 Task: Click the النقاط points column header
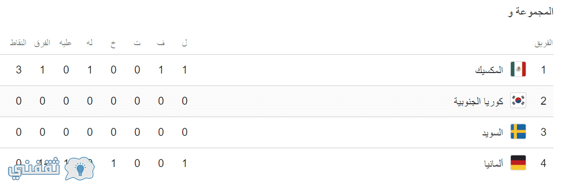coord(18,43)
